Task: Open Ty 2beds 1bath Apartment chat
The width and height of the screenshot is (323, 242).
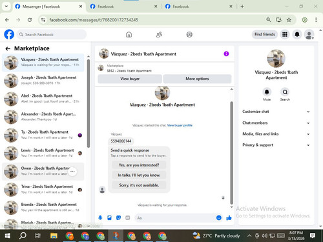Action: click(x=43, y=135)
